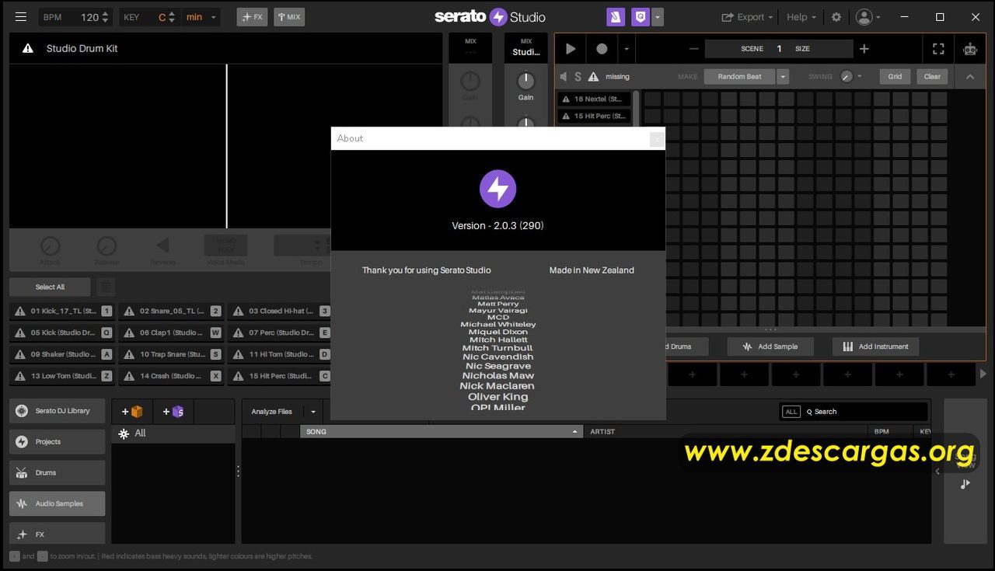995x571 pixels.
Task: Select pad 06 Clap1
Action: 171,333
